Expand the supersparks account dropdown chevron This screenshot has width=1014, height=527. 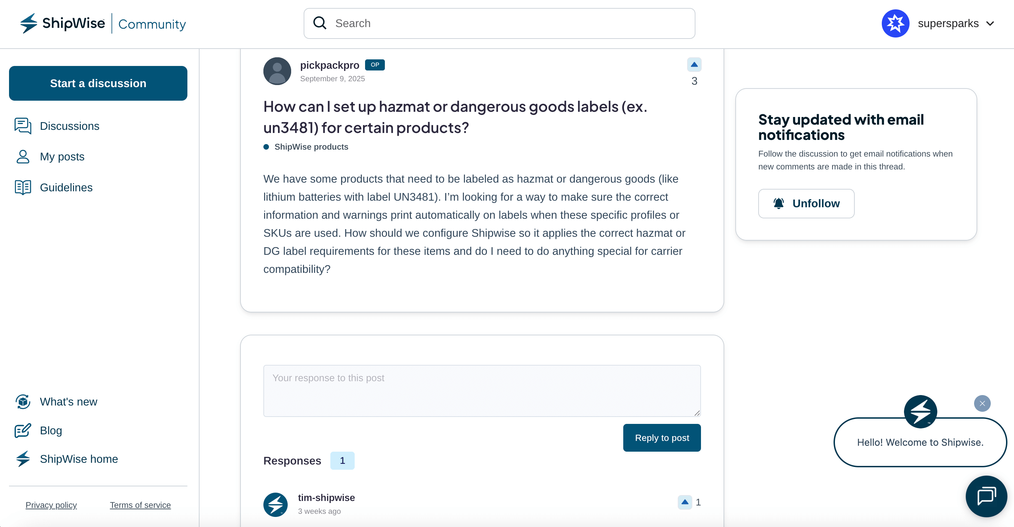tap(990, 24)
